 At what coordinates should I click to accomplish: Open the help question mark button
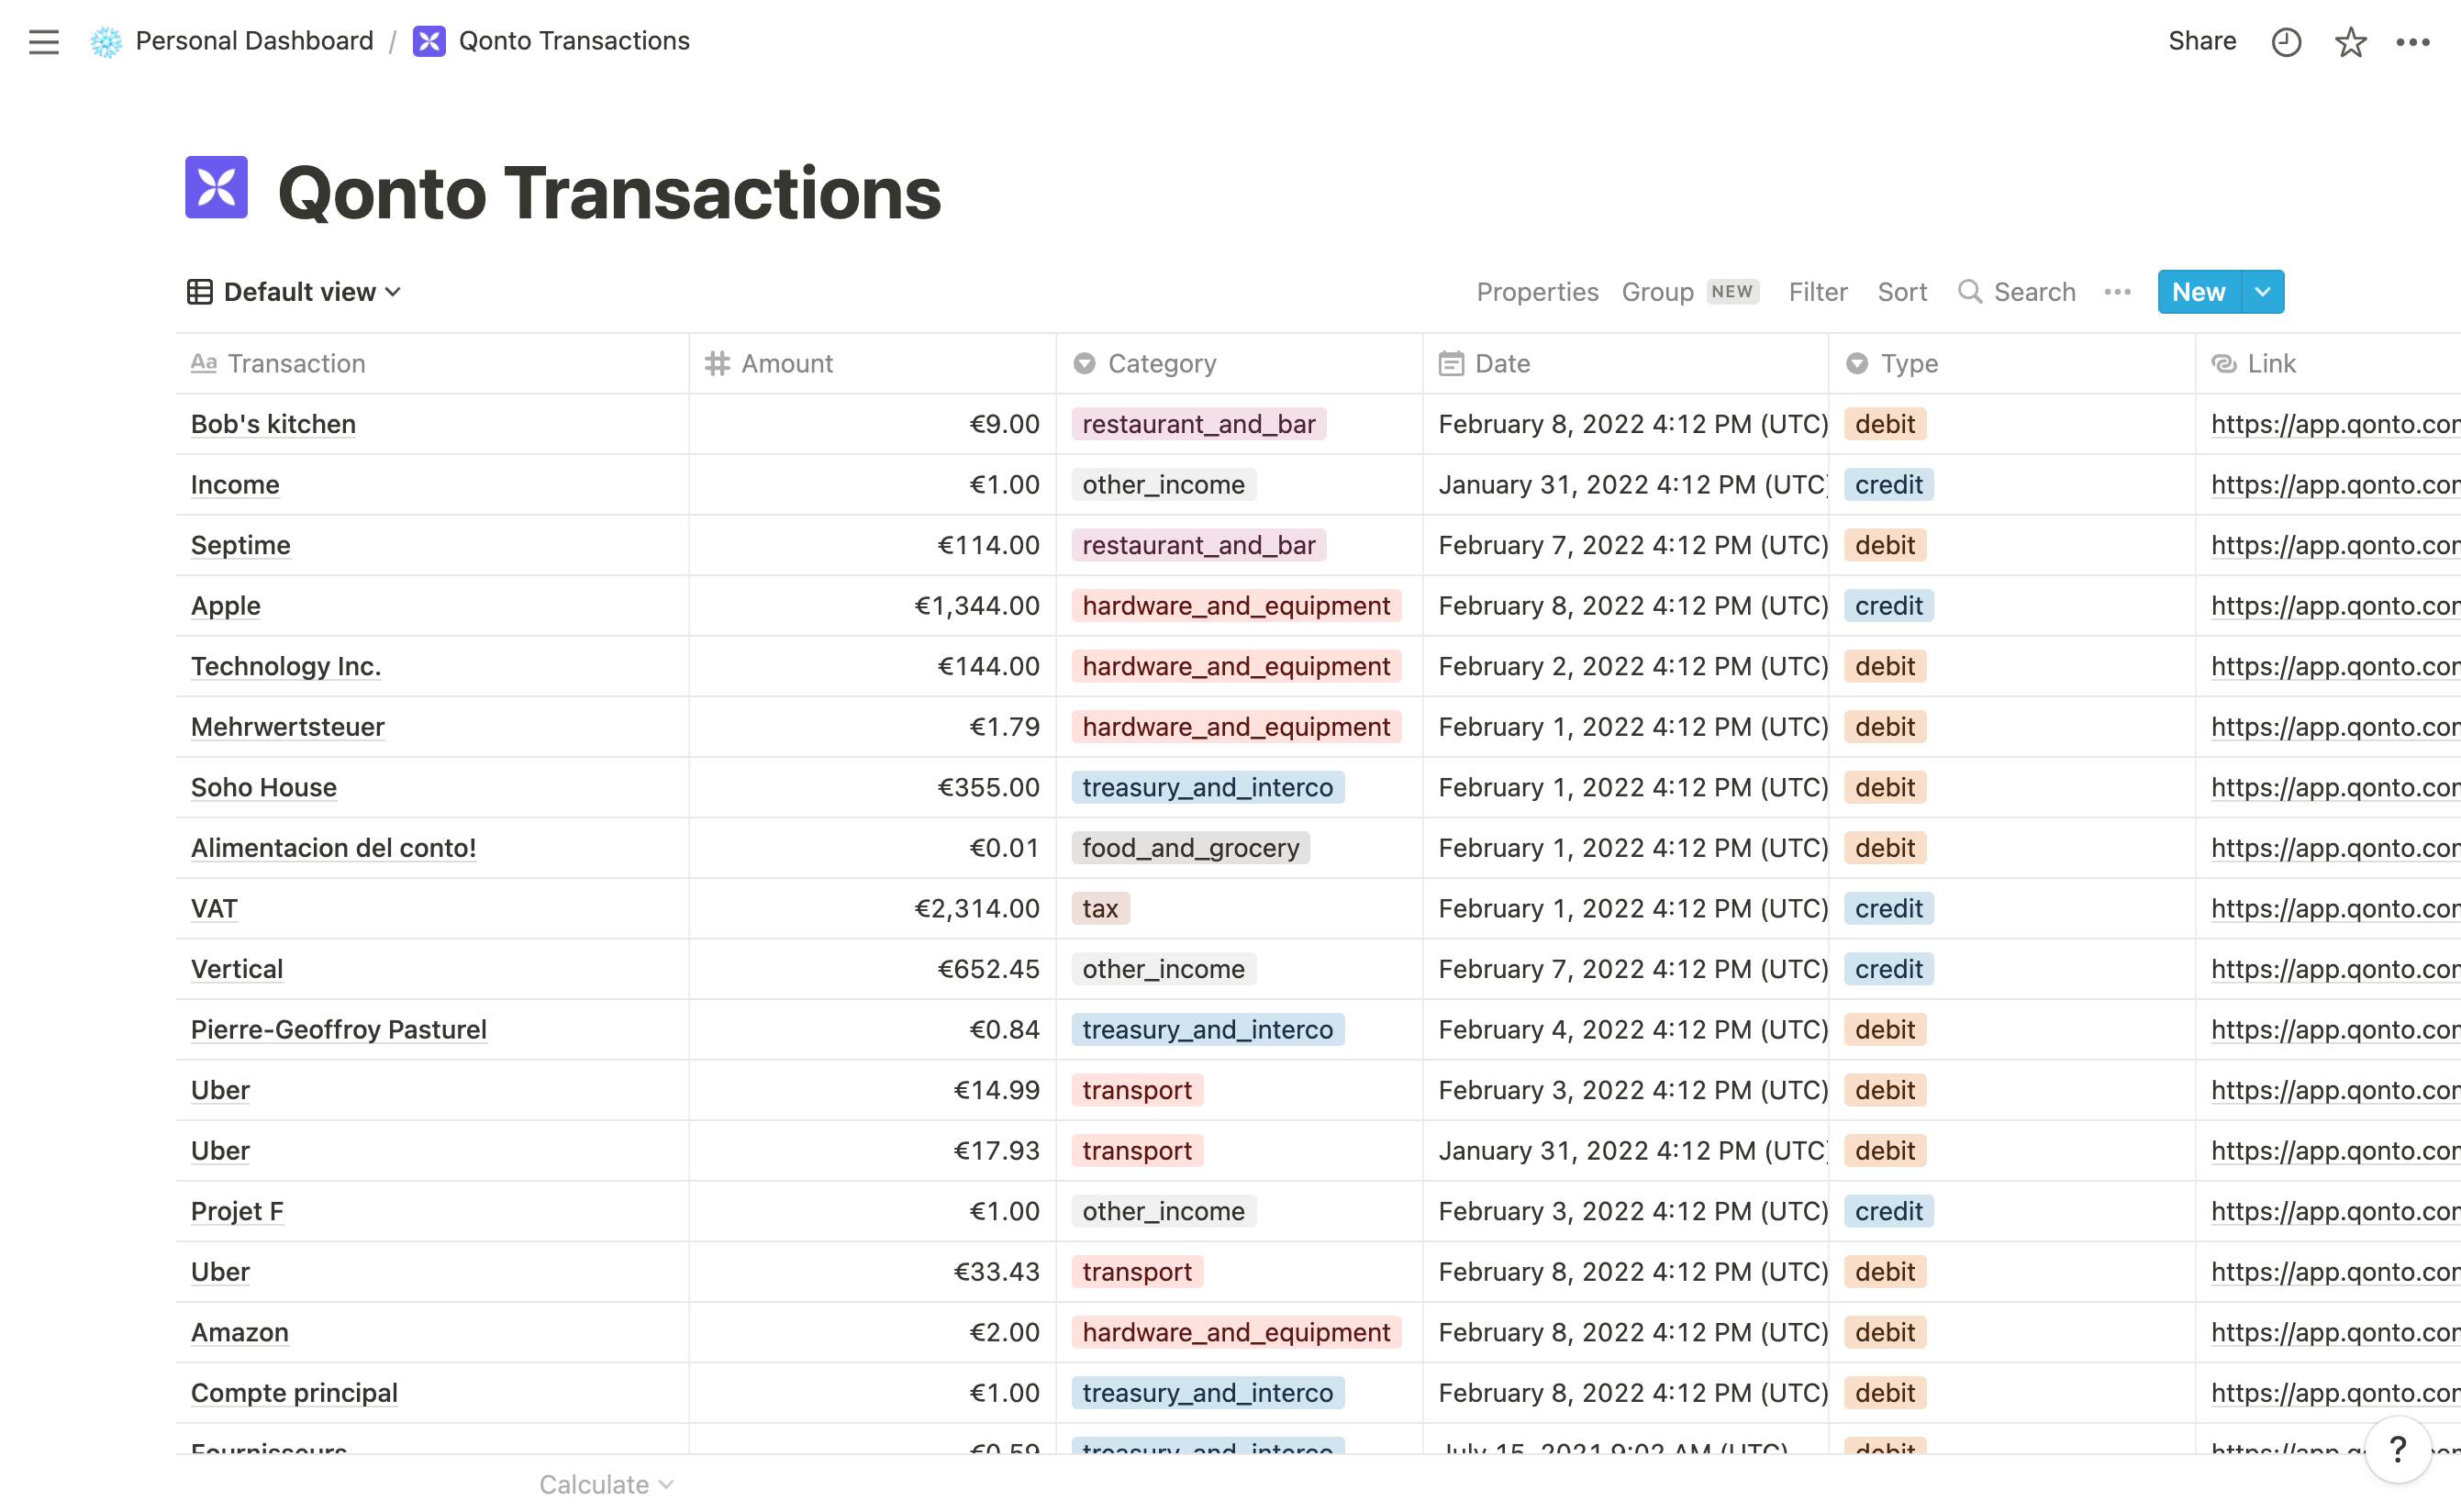[x=2397, y=1449]
